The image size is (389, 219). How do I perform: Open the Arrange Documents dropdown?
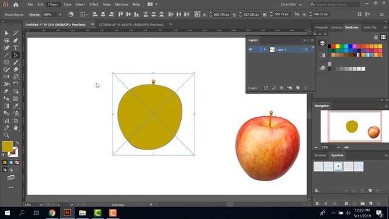[x=153, y=4]
